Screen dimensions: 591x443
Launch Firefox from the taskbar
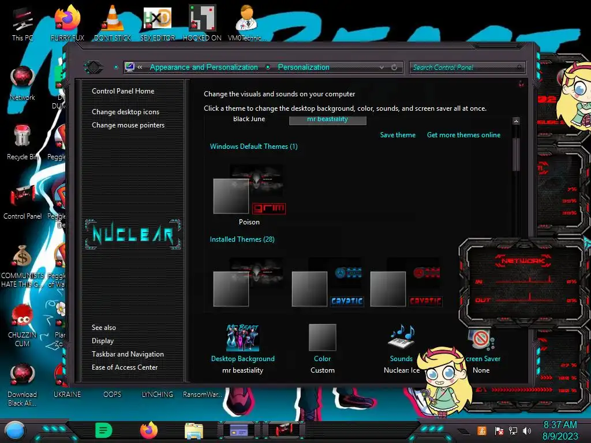click(148, 430)
